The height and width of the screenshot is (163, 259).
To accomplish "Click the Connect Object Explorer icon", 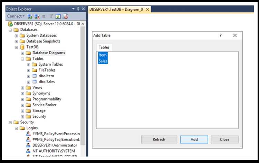I will click(x=30, y=16).
